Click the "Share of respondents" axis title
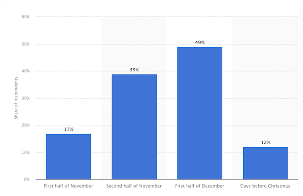303x196 pixels. [15, 98]
